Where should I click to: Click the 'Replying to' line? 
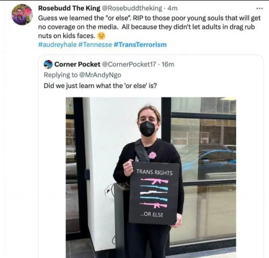pyautogui.click(x=82, y=75)
